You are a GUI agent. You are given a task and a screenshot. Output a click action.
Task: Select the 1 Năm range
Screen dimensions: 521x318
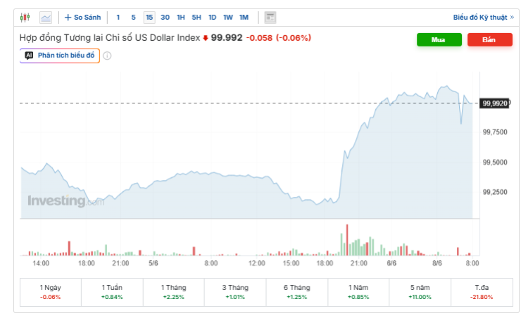358,292
